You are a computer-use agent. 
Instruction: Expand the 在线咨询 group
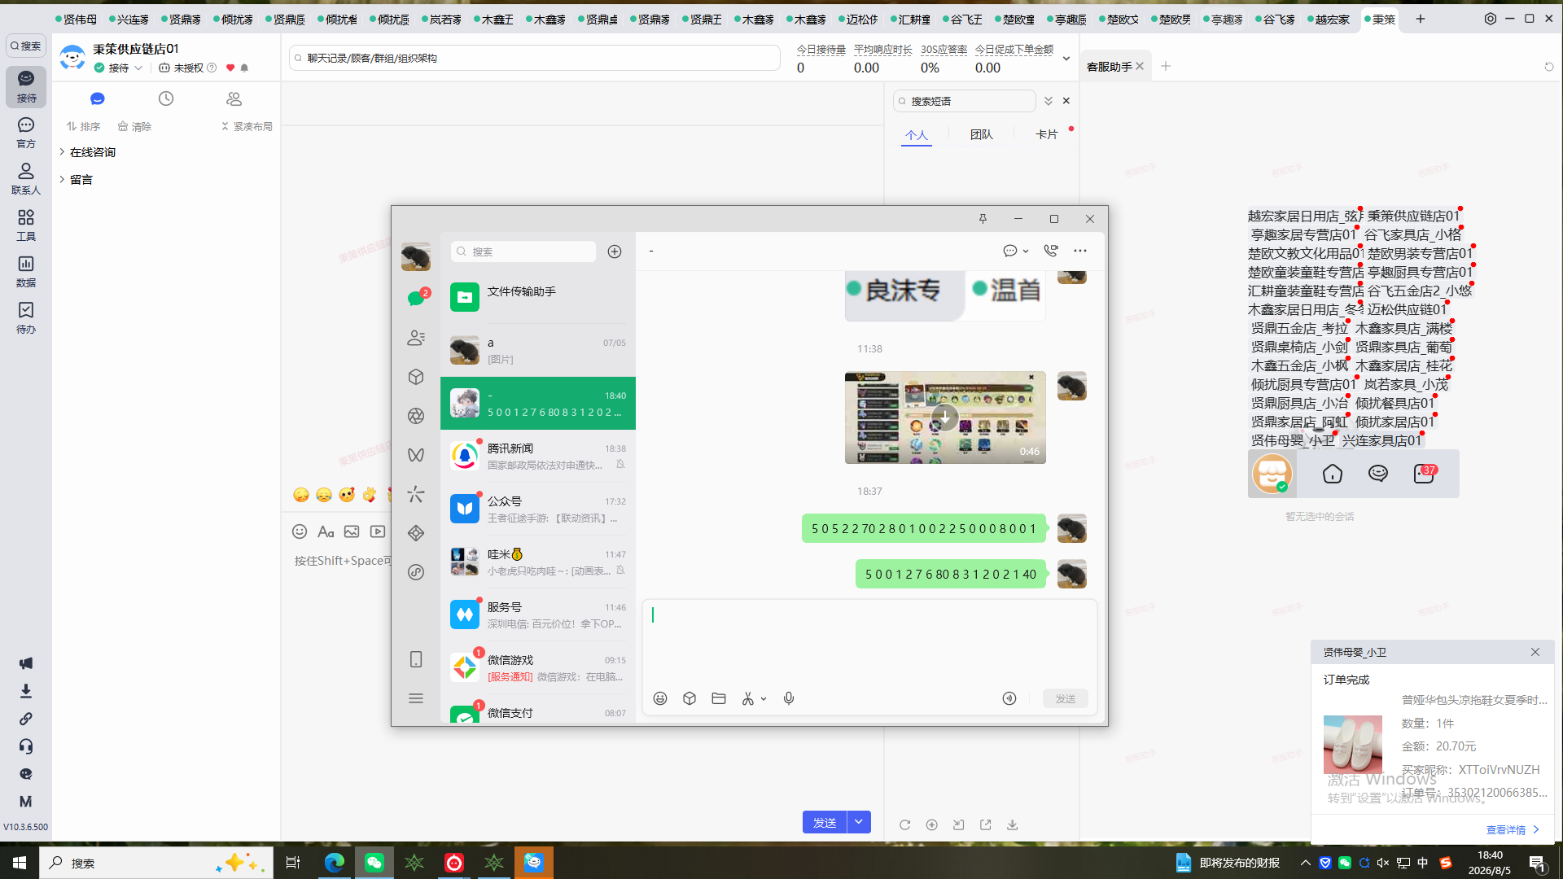click(62, 152)
